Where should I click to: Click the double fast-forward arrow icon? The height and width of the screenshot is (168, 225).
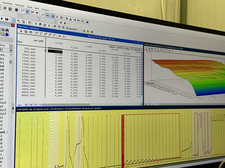(x=7, y=19)
